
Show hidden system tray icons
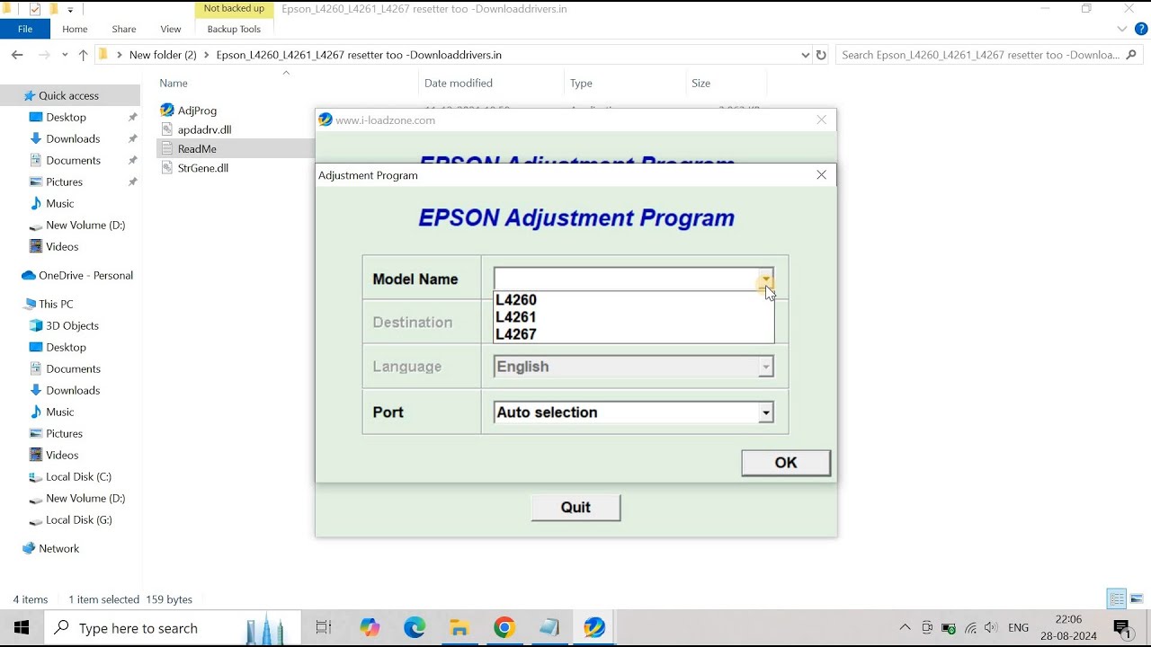click(905, 627)
